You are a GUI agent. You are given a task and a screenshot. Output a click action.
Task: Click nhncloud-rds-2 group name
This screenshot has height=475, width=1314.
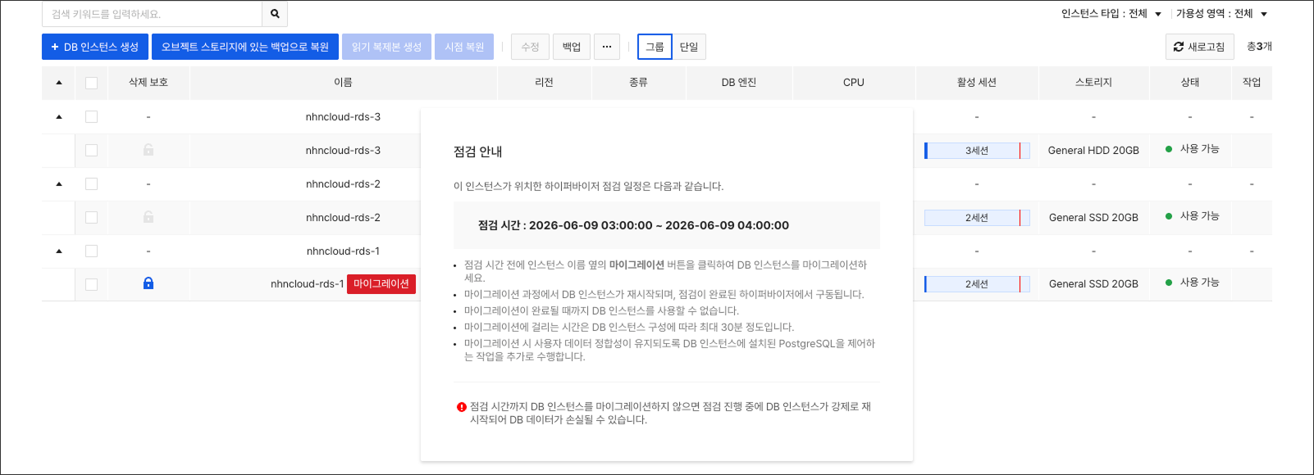(343, 184)
